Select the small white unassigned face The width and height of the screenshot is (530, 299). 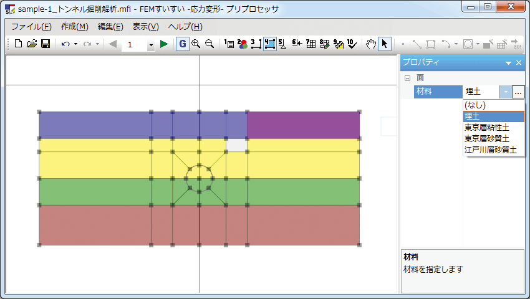pos(236,145)
